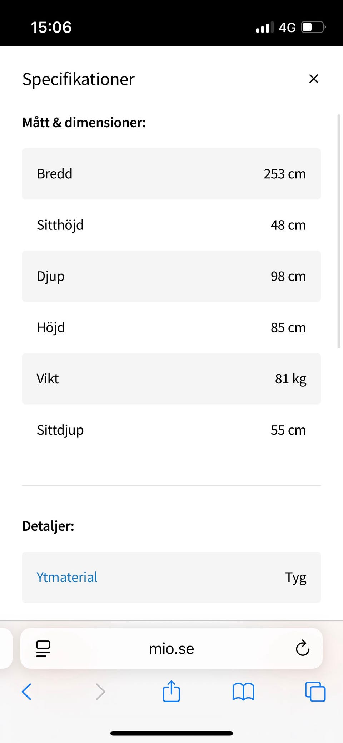Tap the Safari page menu icon
The image size is (343, 743).
coord(43,648)
